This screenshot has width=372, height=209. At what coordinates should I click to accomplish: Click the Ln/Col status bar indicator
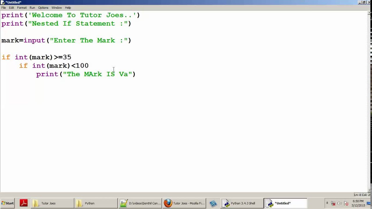point(362,195)
